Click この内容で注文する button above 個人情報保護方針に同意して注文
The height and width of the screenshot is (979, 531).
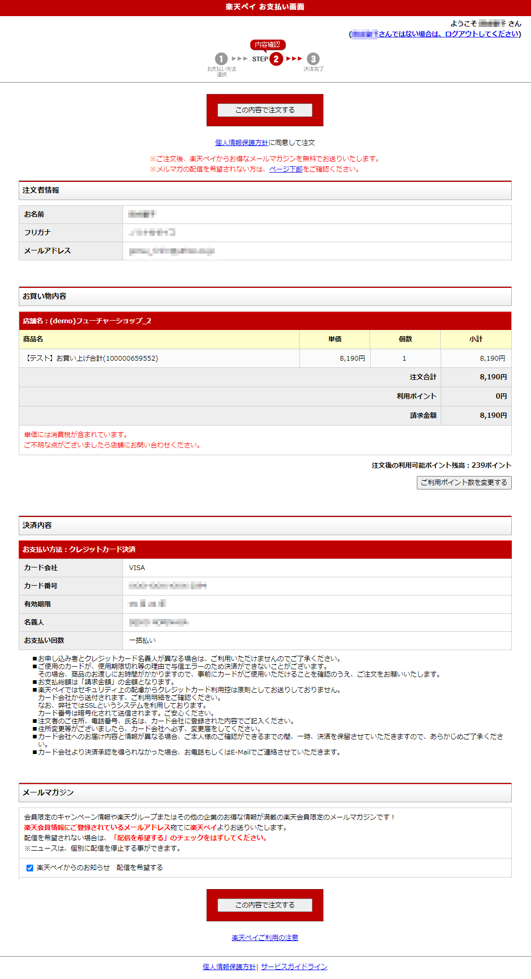tap(265, 110)
